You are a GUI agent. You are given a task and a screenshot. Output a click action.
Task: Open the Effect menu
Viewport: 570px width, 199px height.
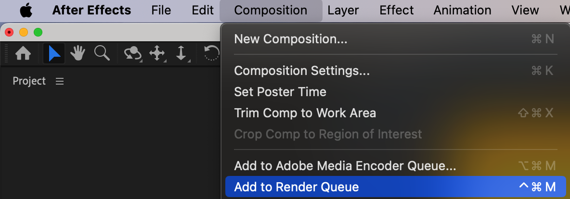(396, 10)
